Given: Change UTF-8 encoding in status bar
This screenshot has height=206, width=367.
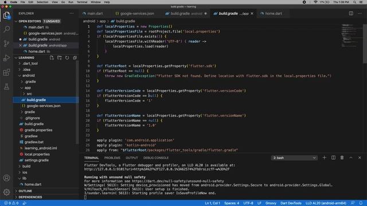Looking at the screenshot, I should click(x=248, y=203).
